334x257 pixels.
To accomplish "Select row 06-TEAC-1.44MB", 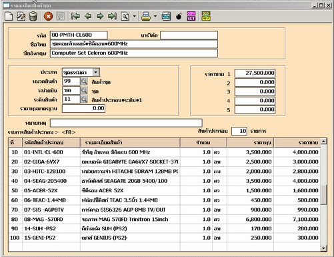I will click(165, 200).
